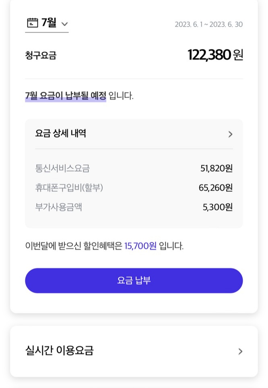Tap the 이번달에 받으신 할인혜택은 sentence
Image resolution: width=268 pixels, height=388 pixels.
pos(74,246)
